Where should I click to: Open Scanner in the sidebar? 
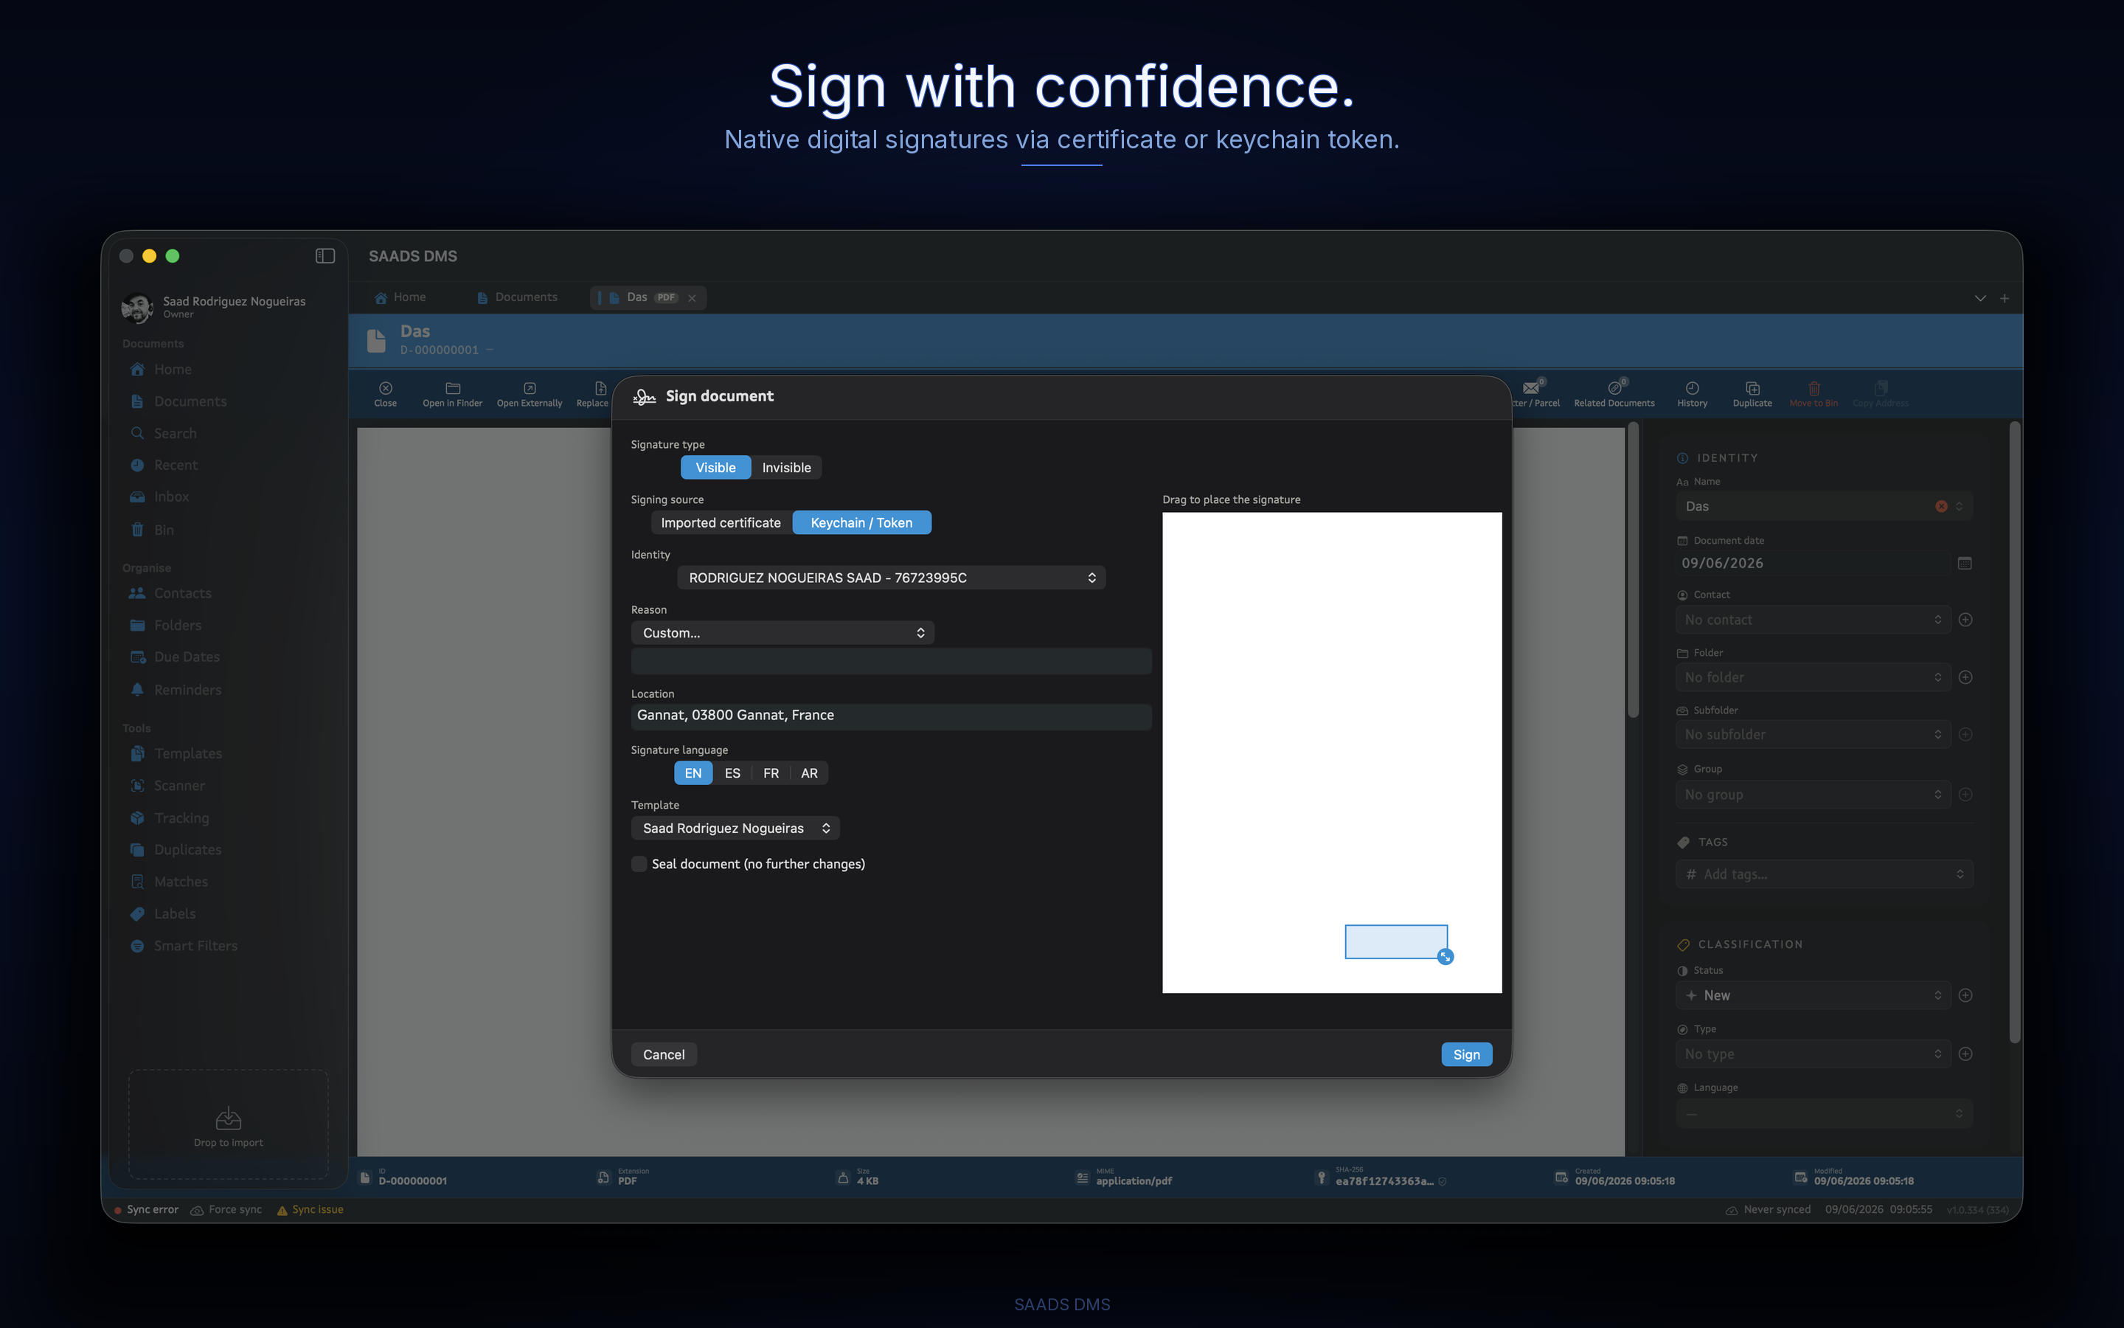[167, 785]
